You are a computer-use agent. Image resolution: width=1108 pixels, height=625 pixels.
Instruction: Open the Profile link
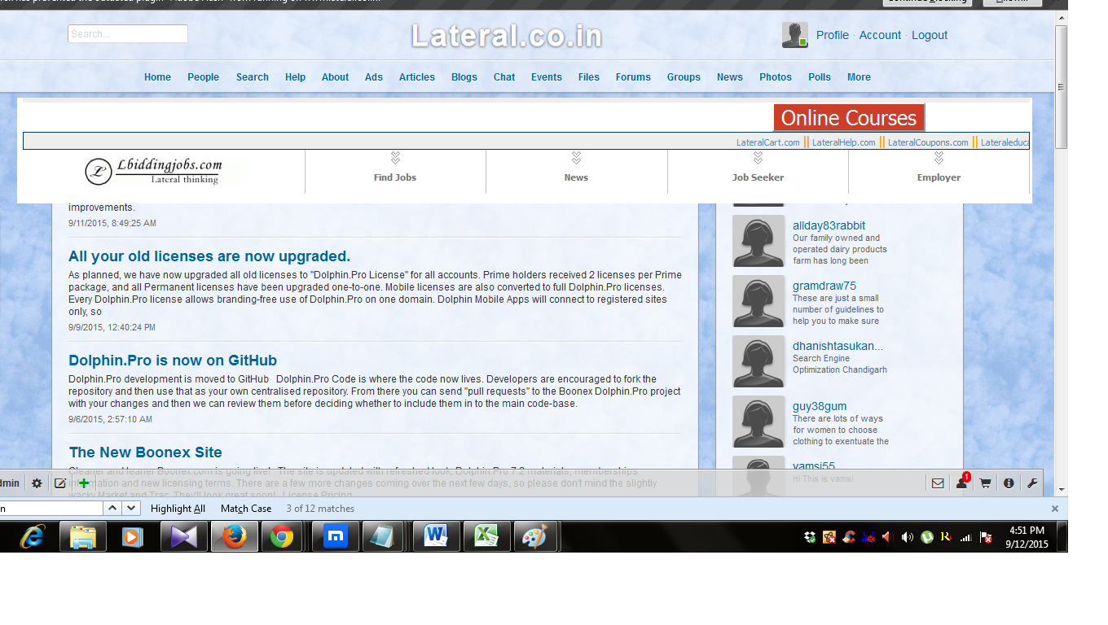tap(833, 35)
